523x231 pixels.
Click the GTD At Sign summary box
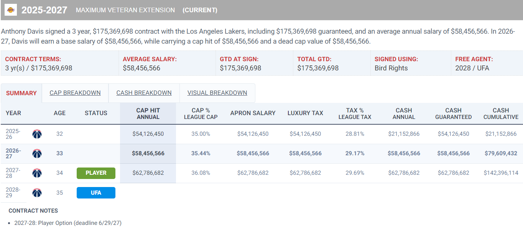(x=254, y=63)
